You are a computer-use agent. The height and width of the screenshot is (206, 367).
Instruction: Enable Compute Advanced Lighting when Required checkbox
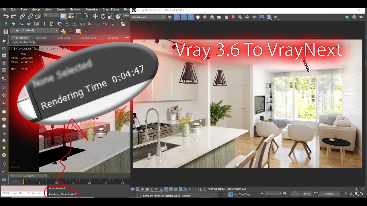click(141, 196)
